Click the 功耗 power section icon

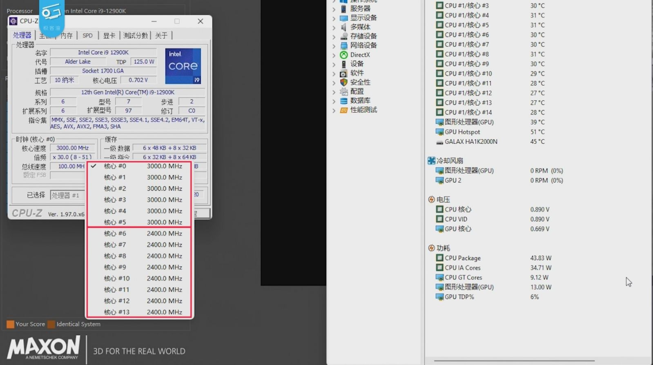431,248
